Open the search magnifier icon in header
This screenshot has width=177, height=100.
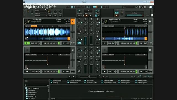click(x=137, y=7)
